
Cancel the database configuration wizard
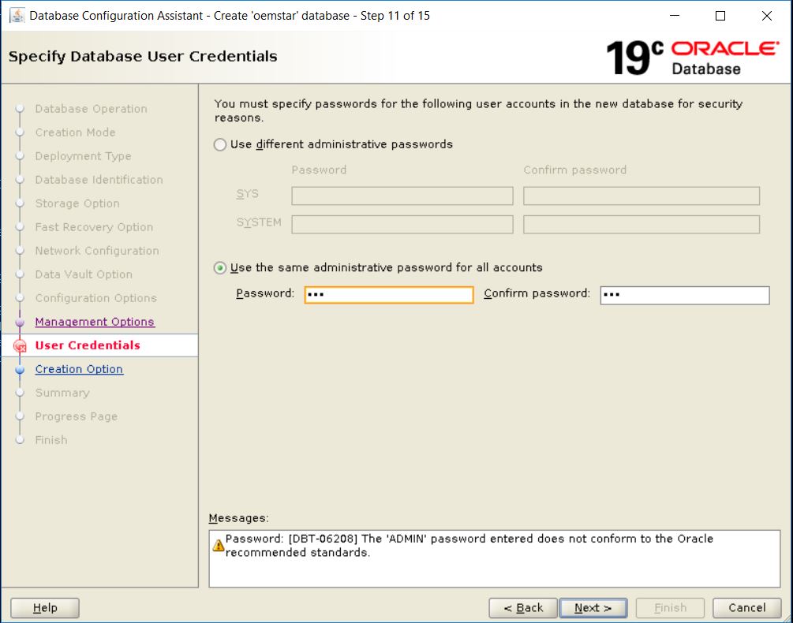pyautogui.click(x=746, y=608)
